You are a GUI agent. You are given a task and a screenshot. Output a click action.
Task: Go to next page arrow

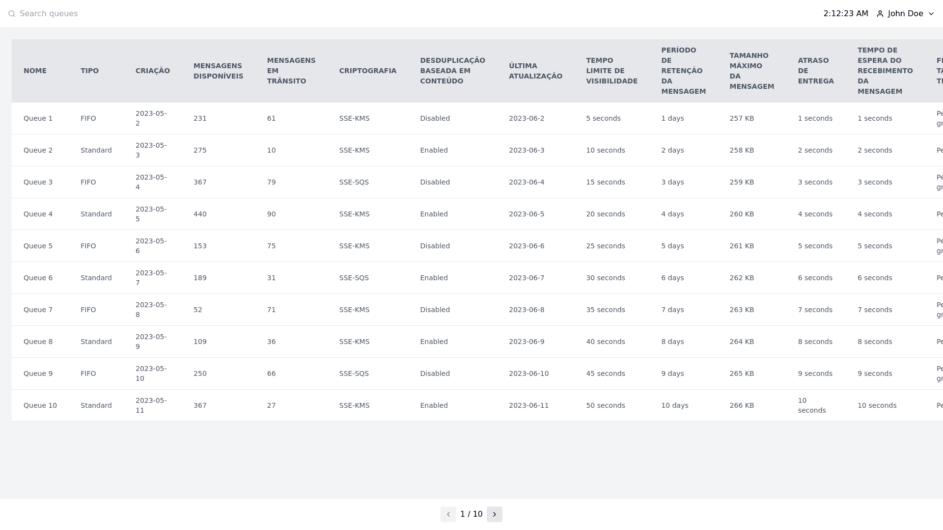495,514
